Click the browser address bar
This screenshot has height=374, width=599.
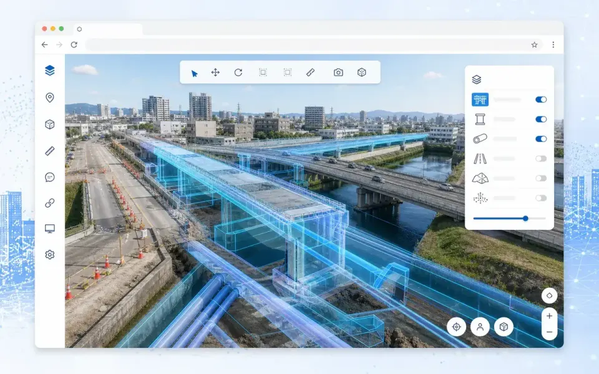pos(314,45)
